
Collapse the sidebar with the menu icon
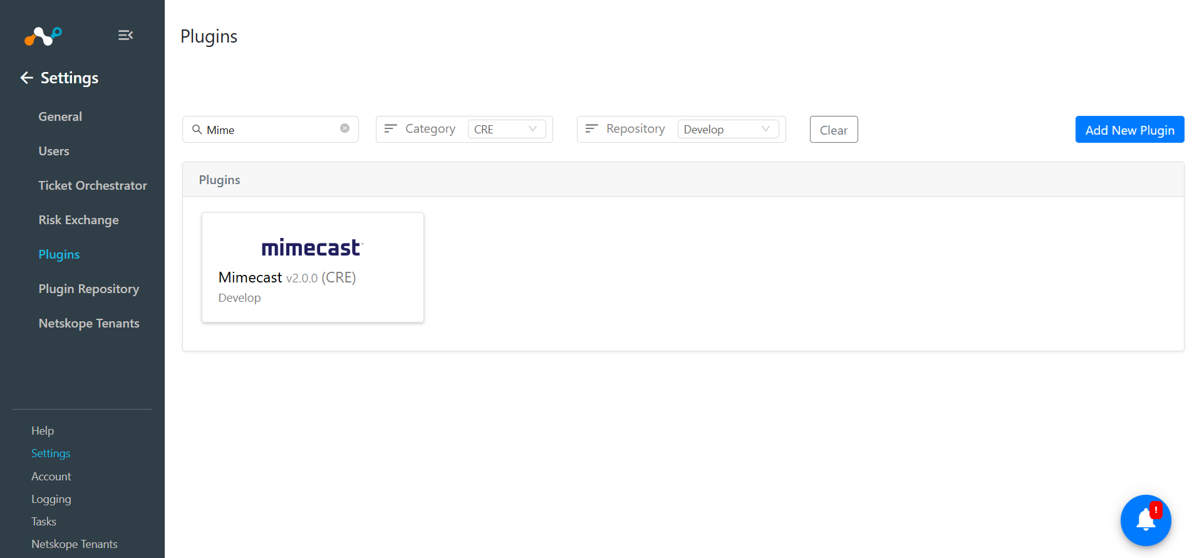click(125, 35)
